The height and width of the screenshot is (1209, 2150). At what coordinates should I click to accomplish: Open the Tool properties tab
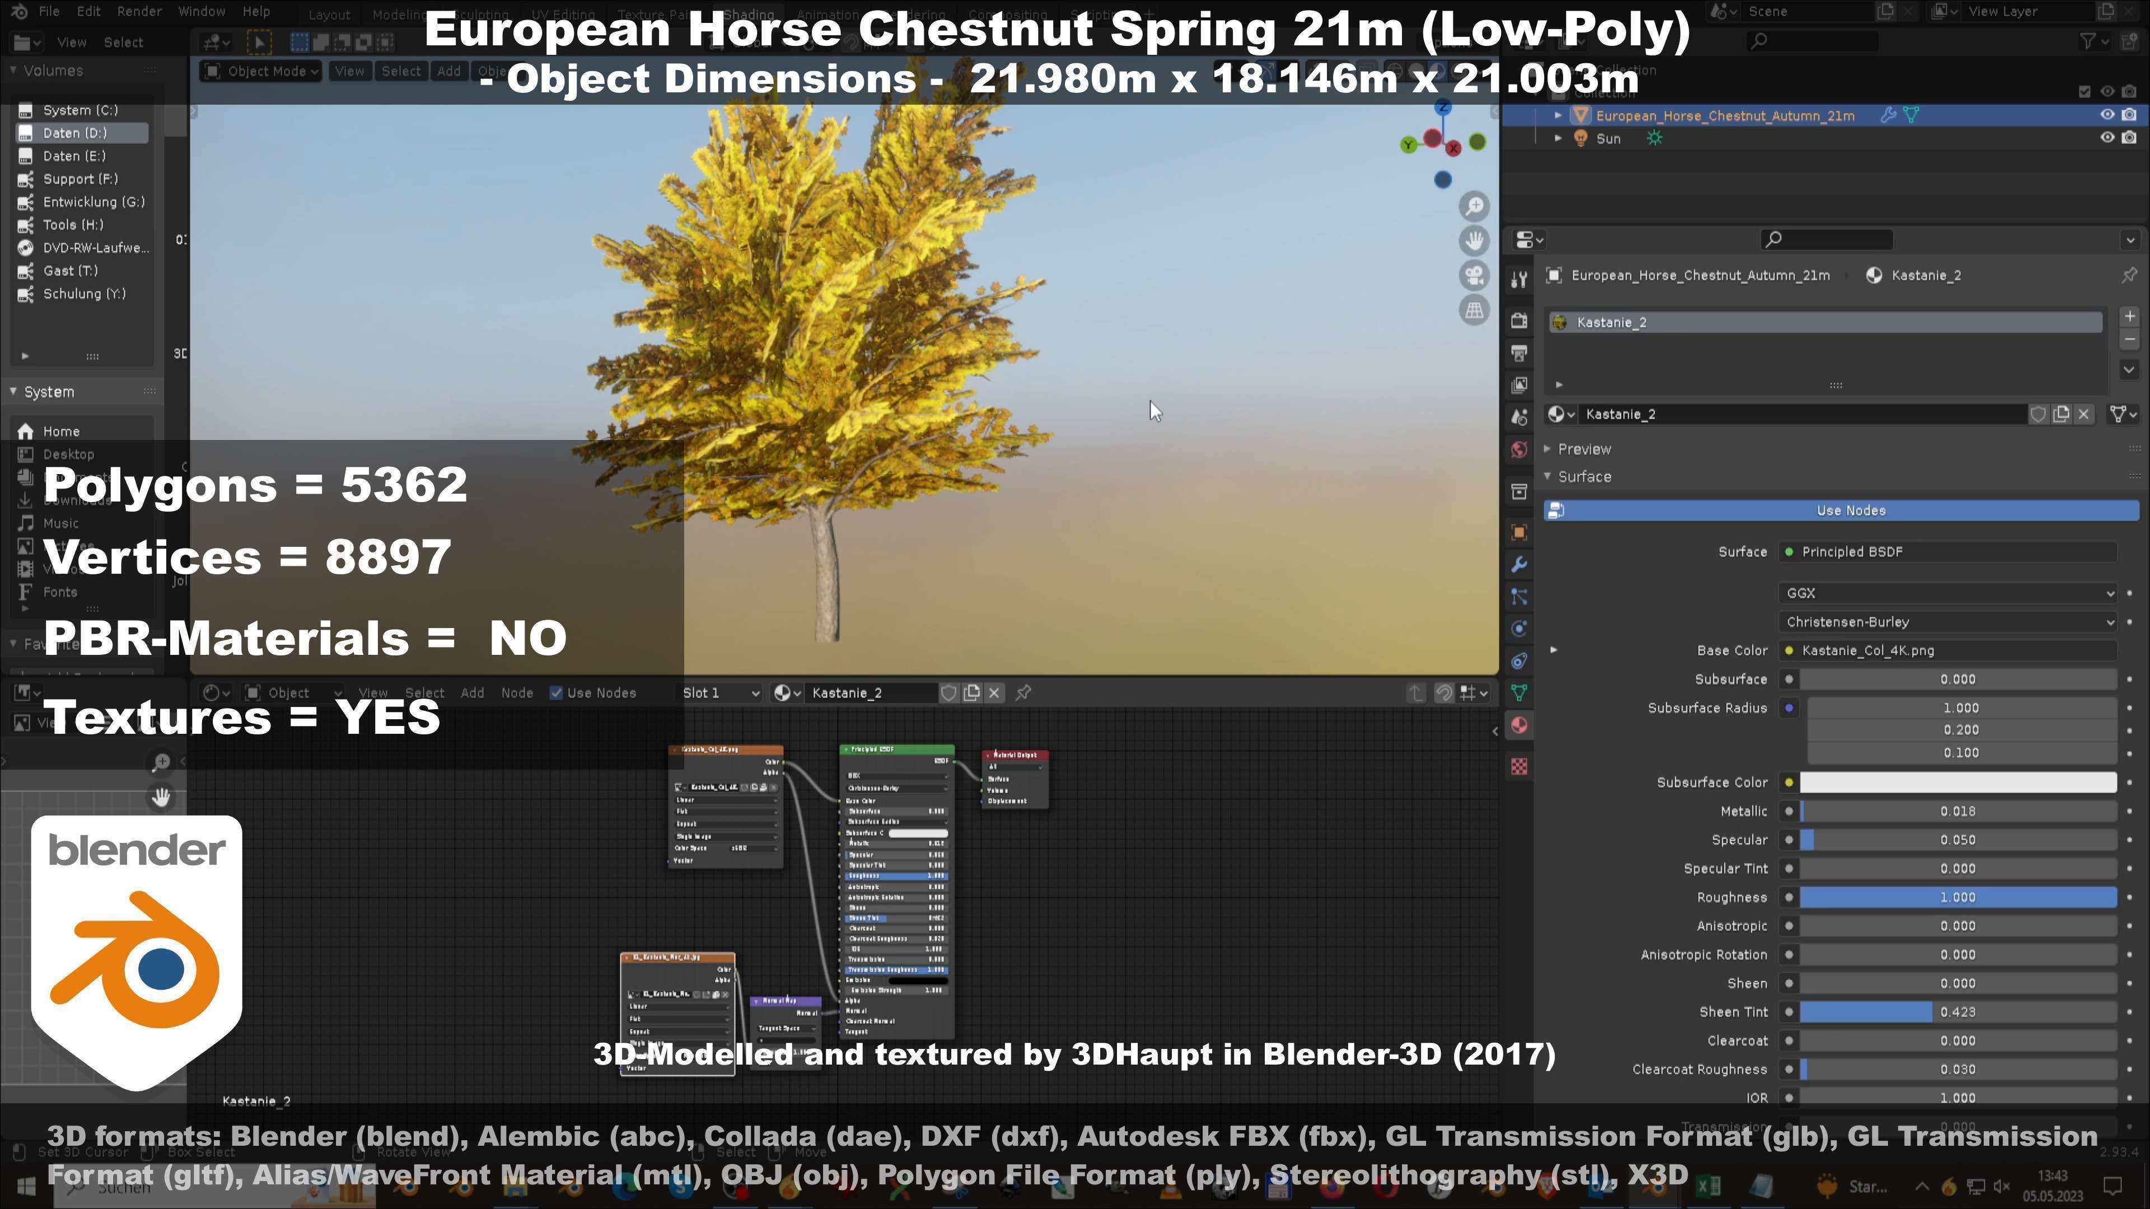pos(1519,279)
